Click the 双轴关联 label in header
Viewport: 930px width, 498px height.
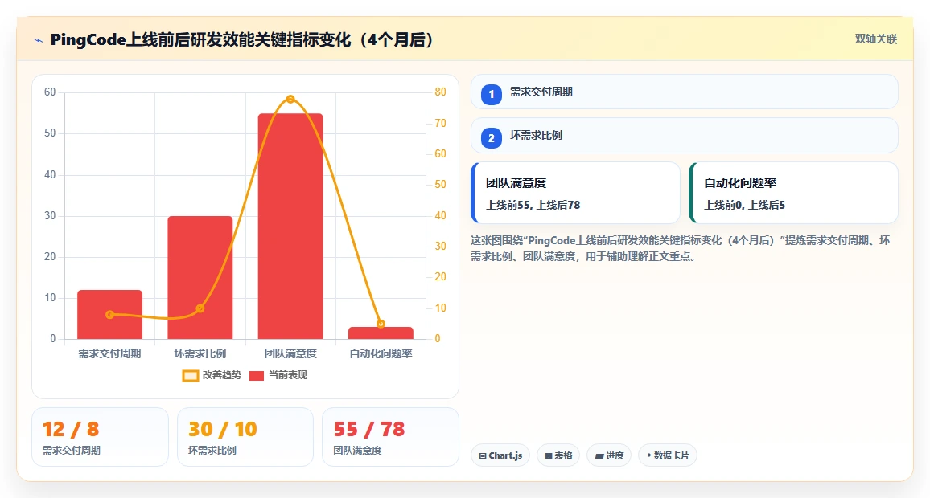pyautogui.click(x=876, y=39)
